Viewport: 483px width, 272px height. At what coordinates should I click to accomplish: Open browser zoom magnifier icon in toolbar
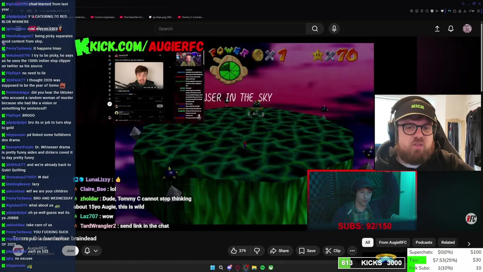(411, 11)
